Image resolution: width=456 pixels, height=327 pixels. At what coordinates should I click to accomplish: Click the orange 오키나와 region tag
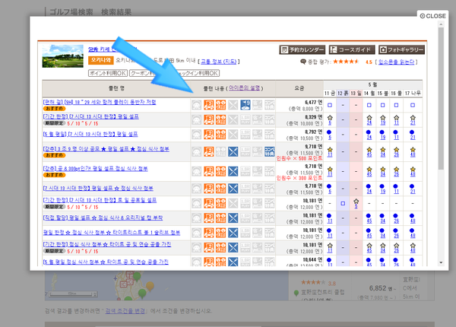(100, 60)
